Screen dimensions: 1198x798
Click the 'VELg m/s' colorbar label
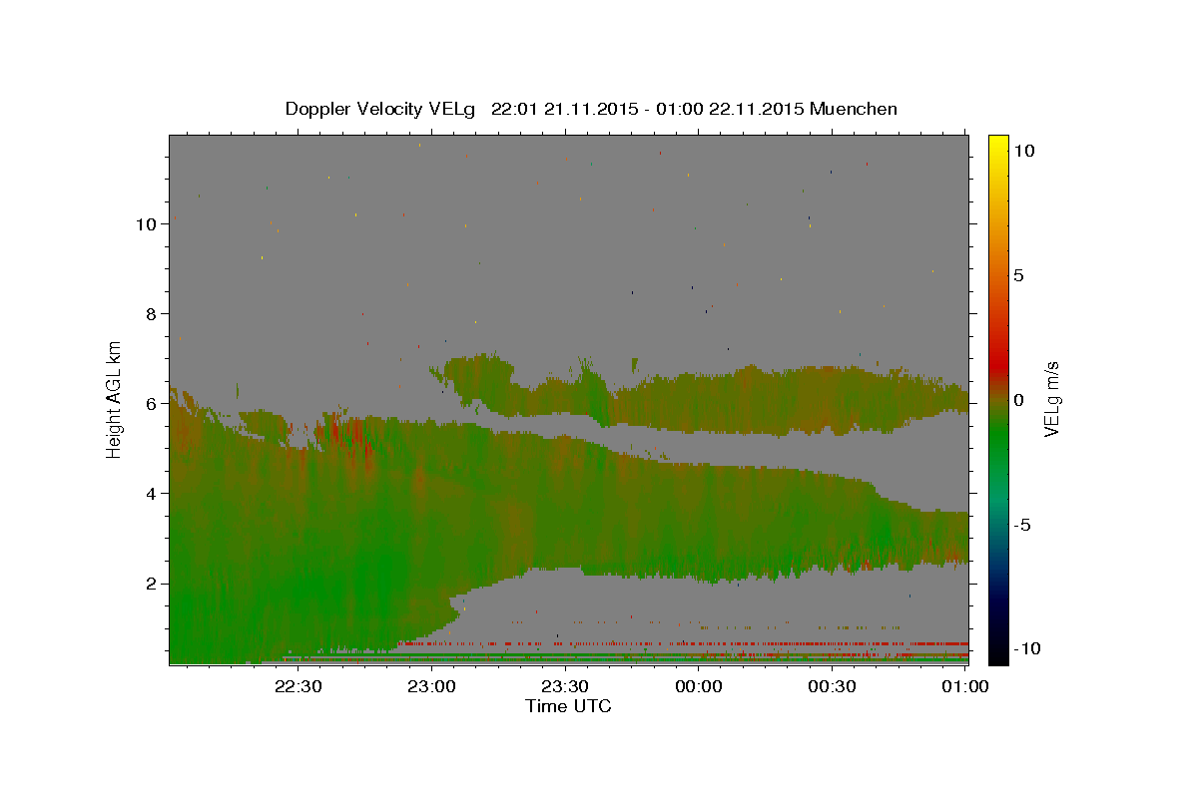[1051, 399]
